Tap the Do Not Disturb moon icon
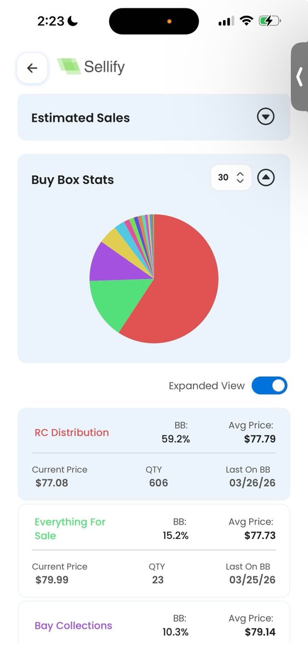Screen dimensions: 308x668 coord(73,21)
